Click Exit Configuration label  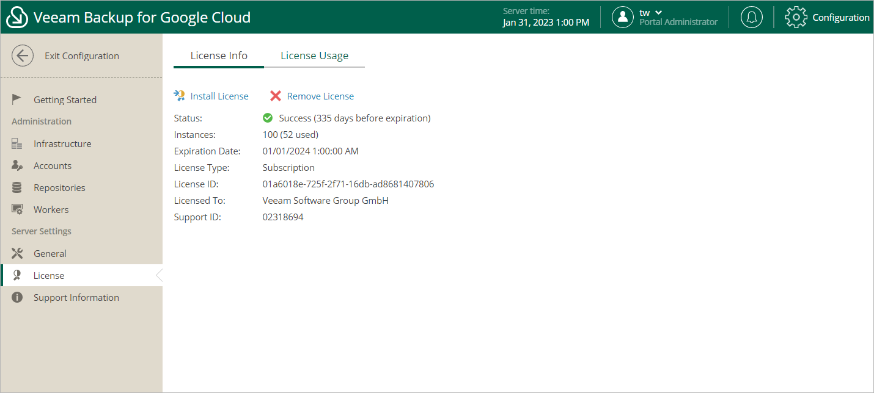pos(82,56)
